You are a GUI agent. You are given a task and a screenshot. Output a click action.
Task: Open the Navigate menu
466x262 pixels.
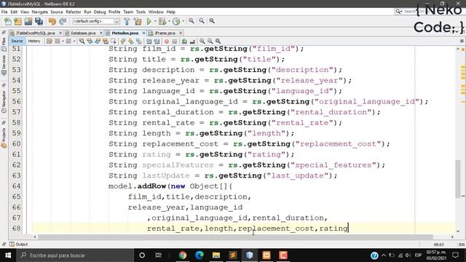40,12
